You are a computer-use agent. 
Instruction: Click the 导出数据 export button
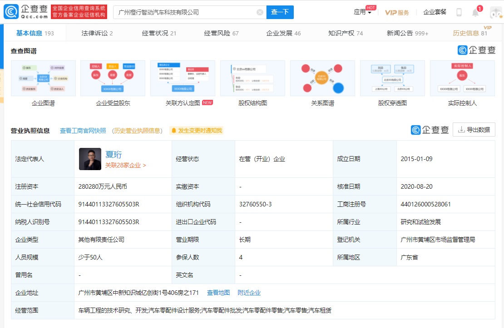(x=474, y=129)
